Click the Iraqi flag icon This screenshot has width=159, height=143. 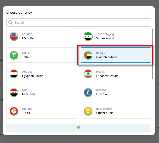tap(14, 92)
